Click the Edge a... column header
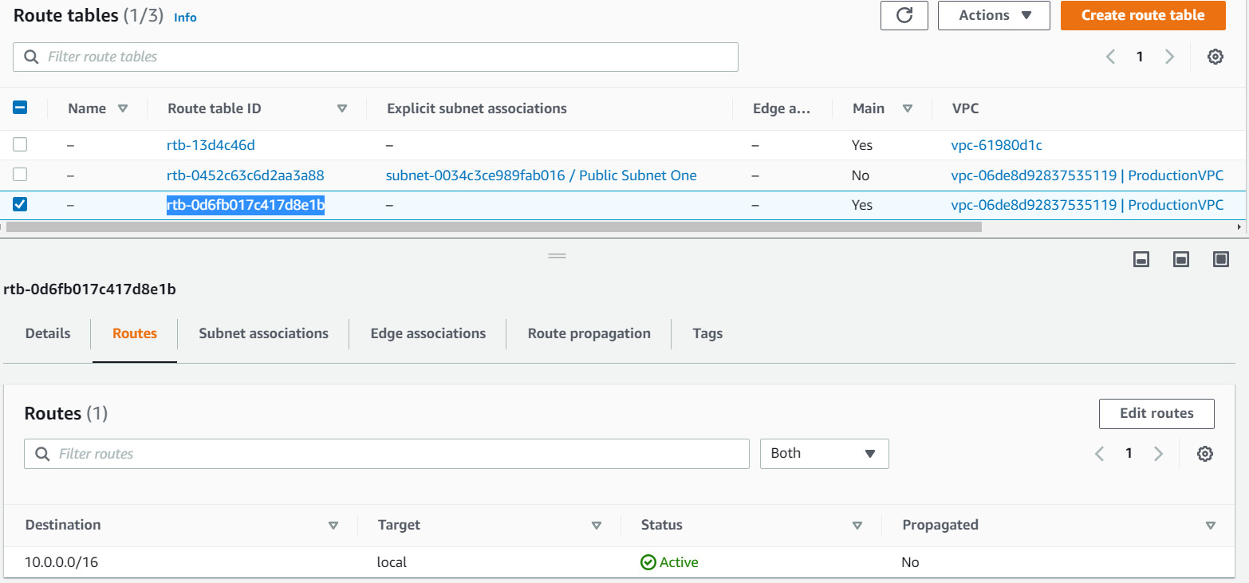The image size is (1249, 583). (x=782, y=108)
